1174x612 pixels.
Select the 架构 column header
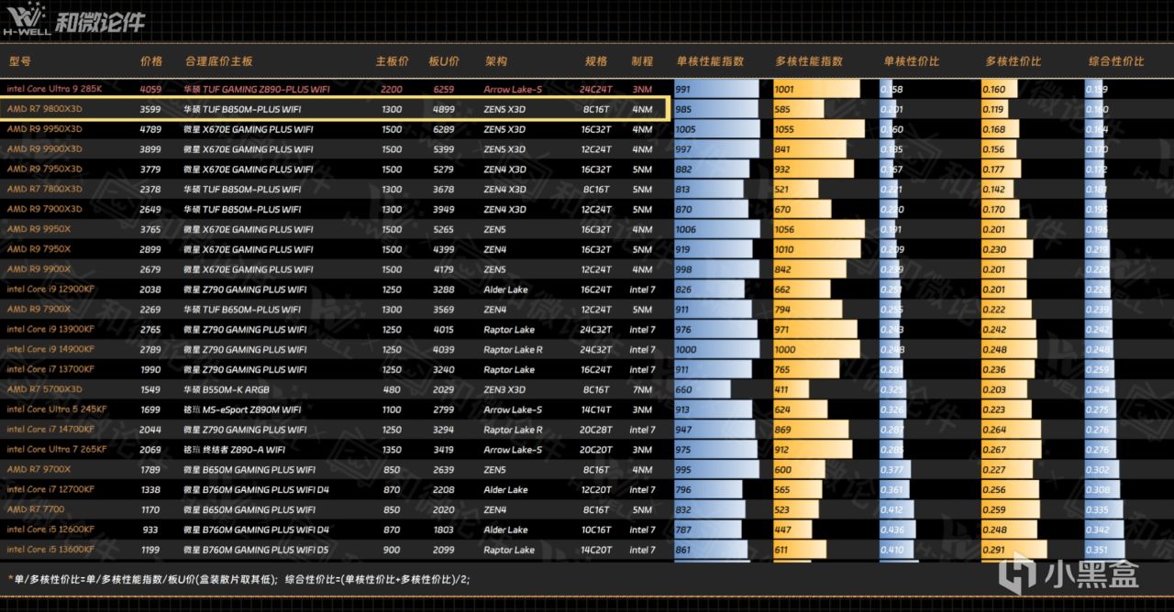click(x=496, y=61)
